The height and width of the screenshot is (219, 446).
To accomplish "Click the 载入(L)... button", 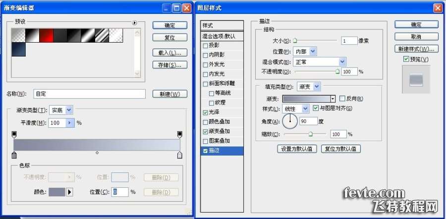I will [x=170, y=53].
